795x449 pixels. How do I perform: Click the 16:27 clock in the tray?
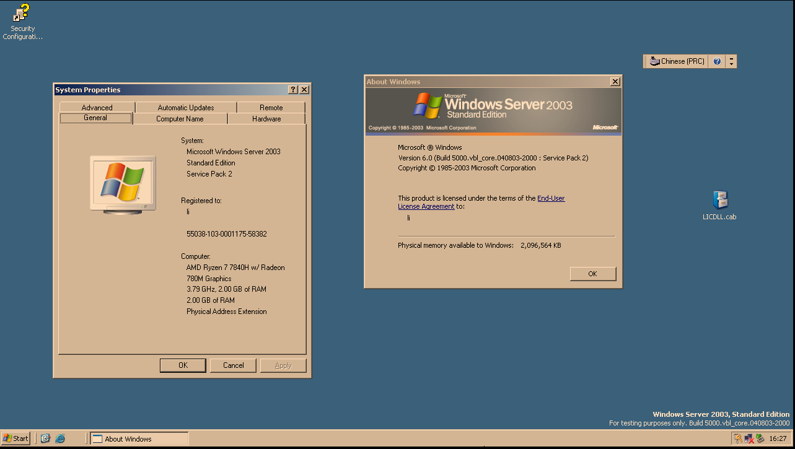[x=778, y=438]
